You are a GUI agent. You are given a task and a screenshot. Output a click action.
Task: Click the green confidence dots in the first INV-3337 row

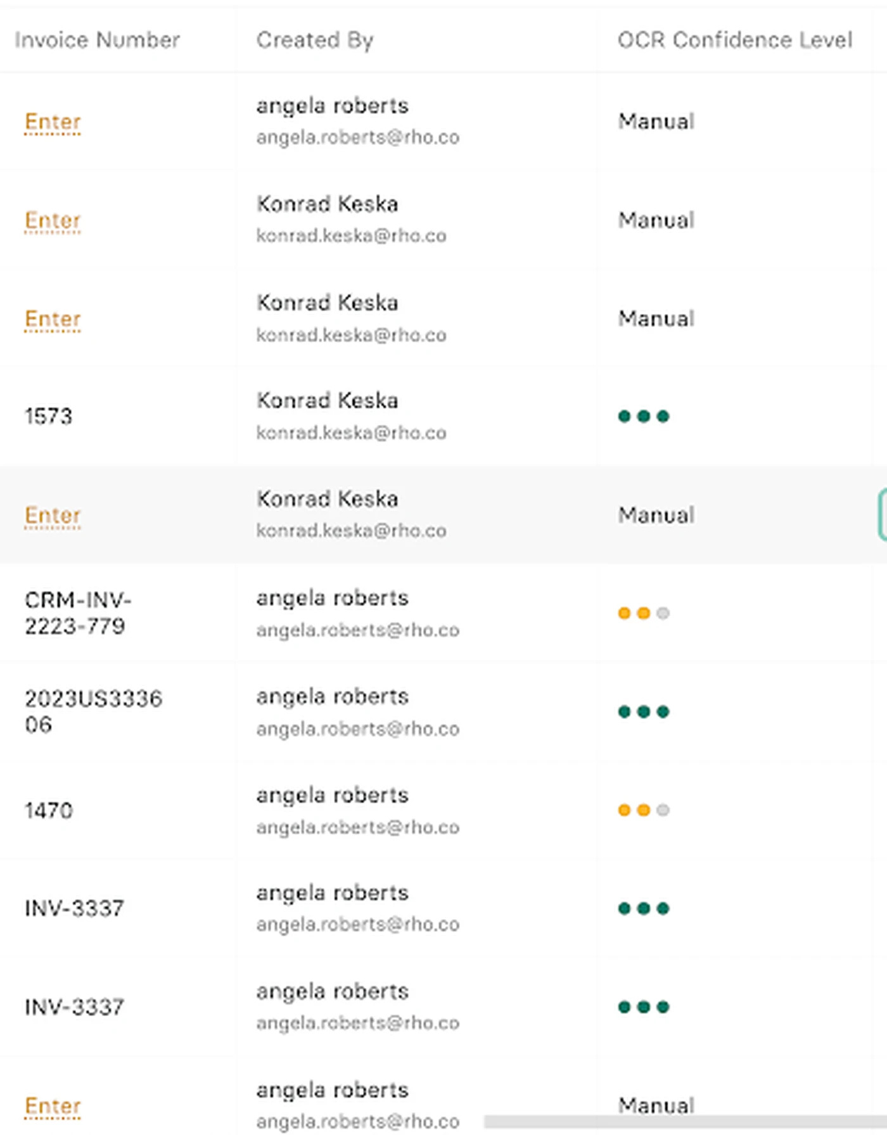click(x=644, y=908)
